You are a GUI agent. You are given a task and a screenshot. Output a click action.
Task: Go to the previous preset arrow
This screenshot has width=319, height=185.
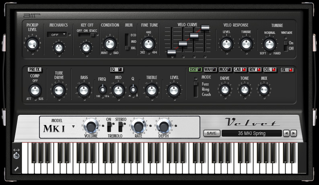[x=286, y=133]
